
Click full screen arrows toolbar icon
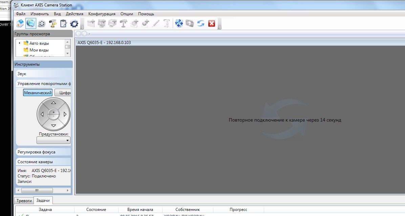tap(179, 23)
